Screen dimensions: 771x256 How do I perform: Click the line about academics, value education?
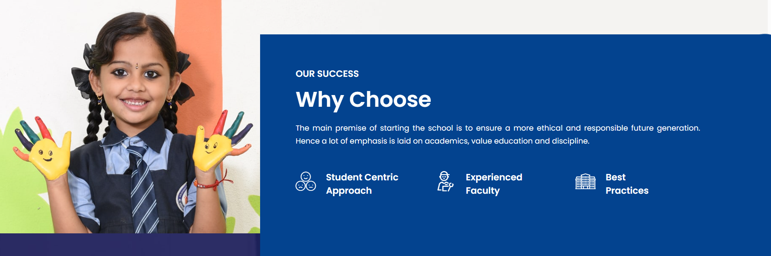[443, 141]
